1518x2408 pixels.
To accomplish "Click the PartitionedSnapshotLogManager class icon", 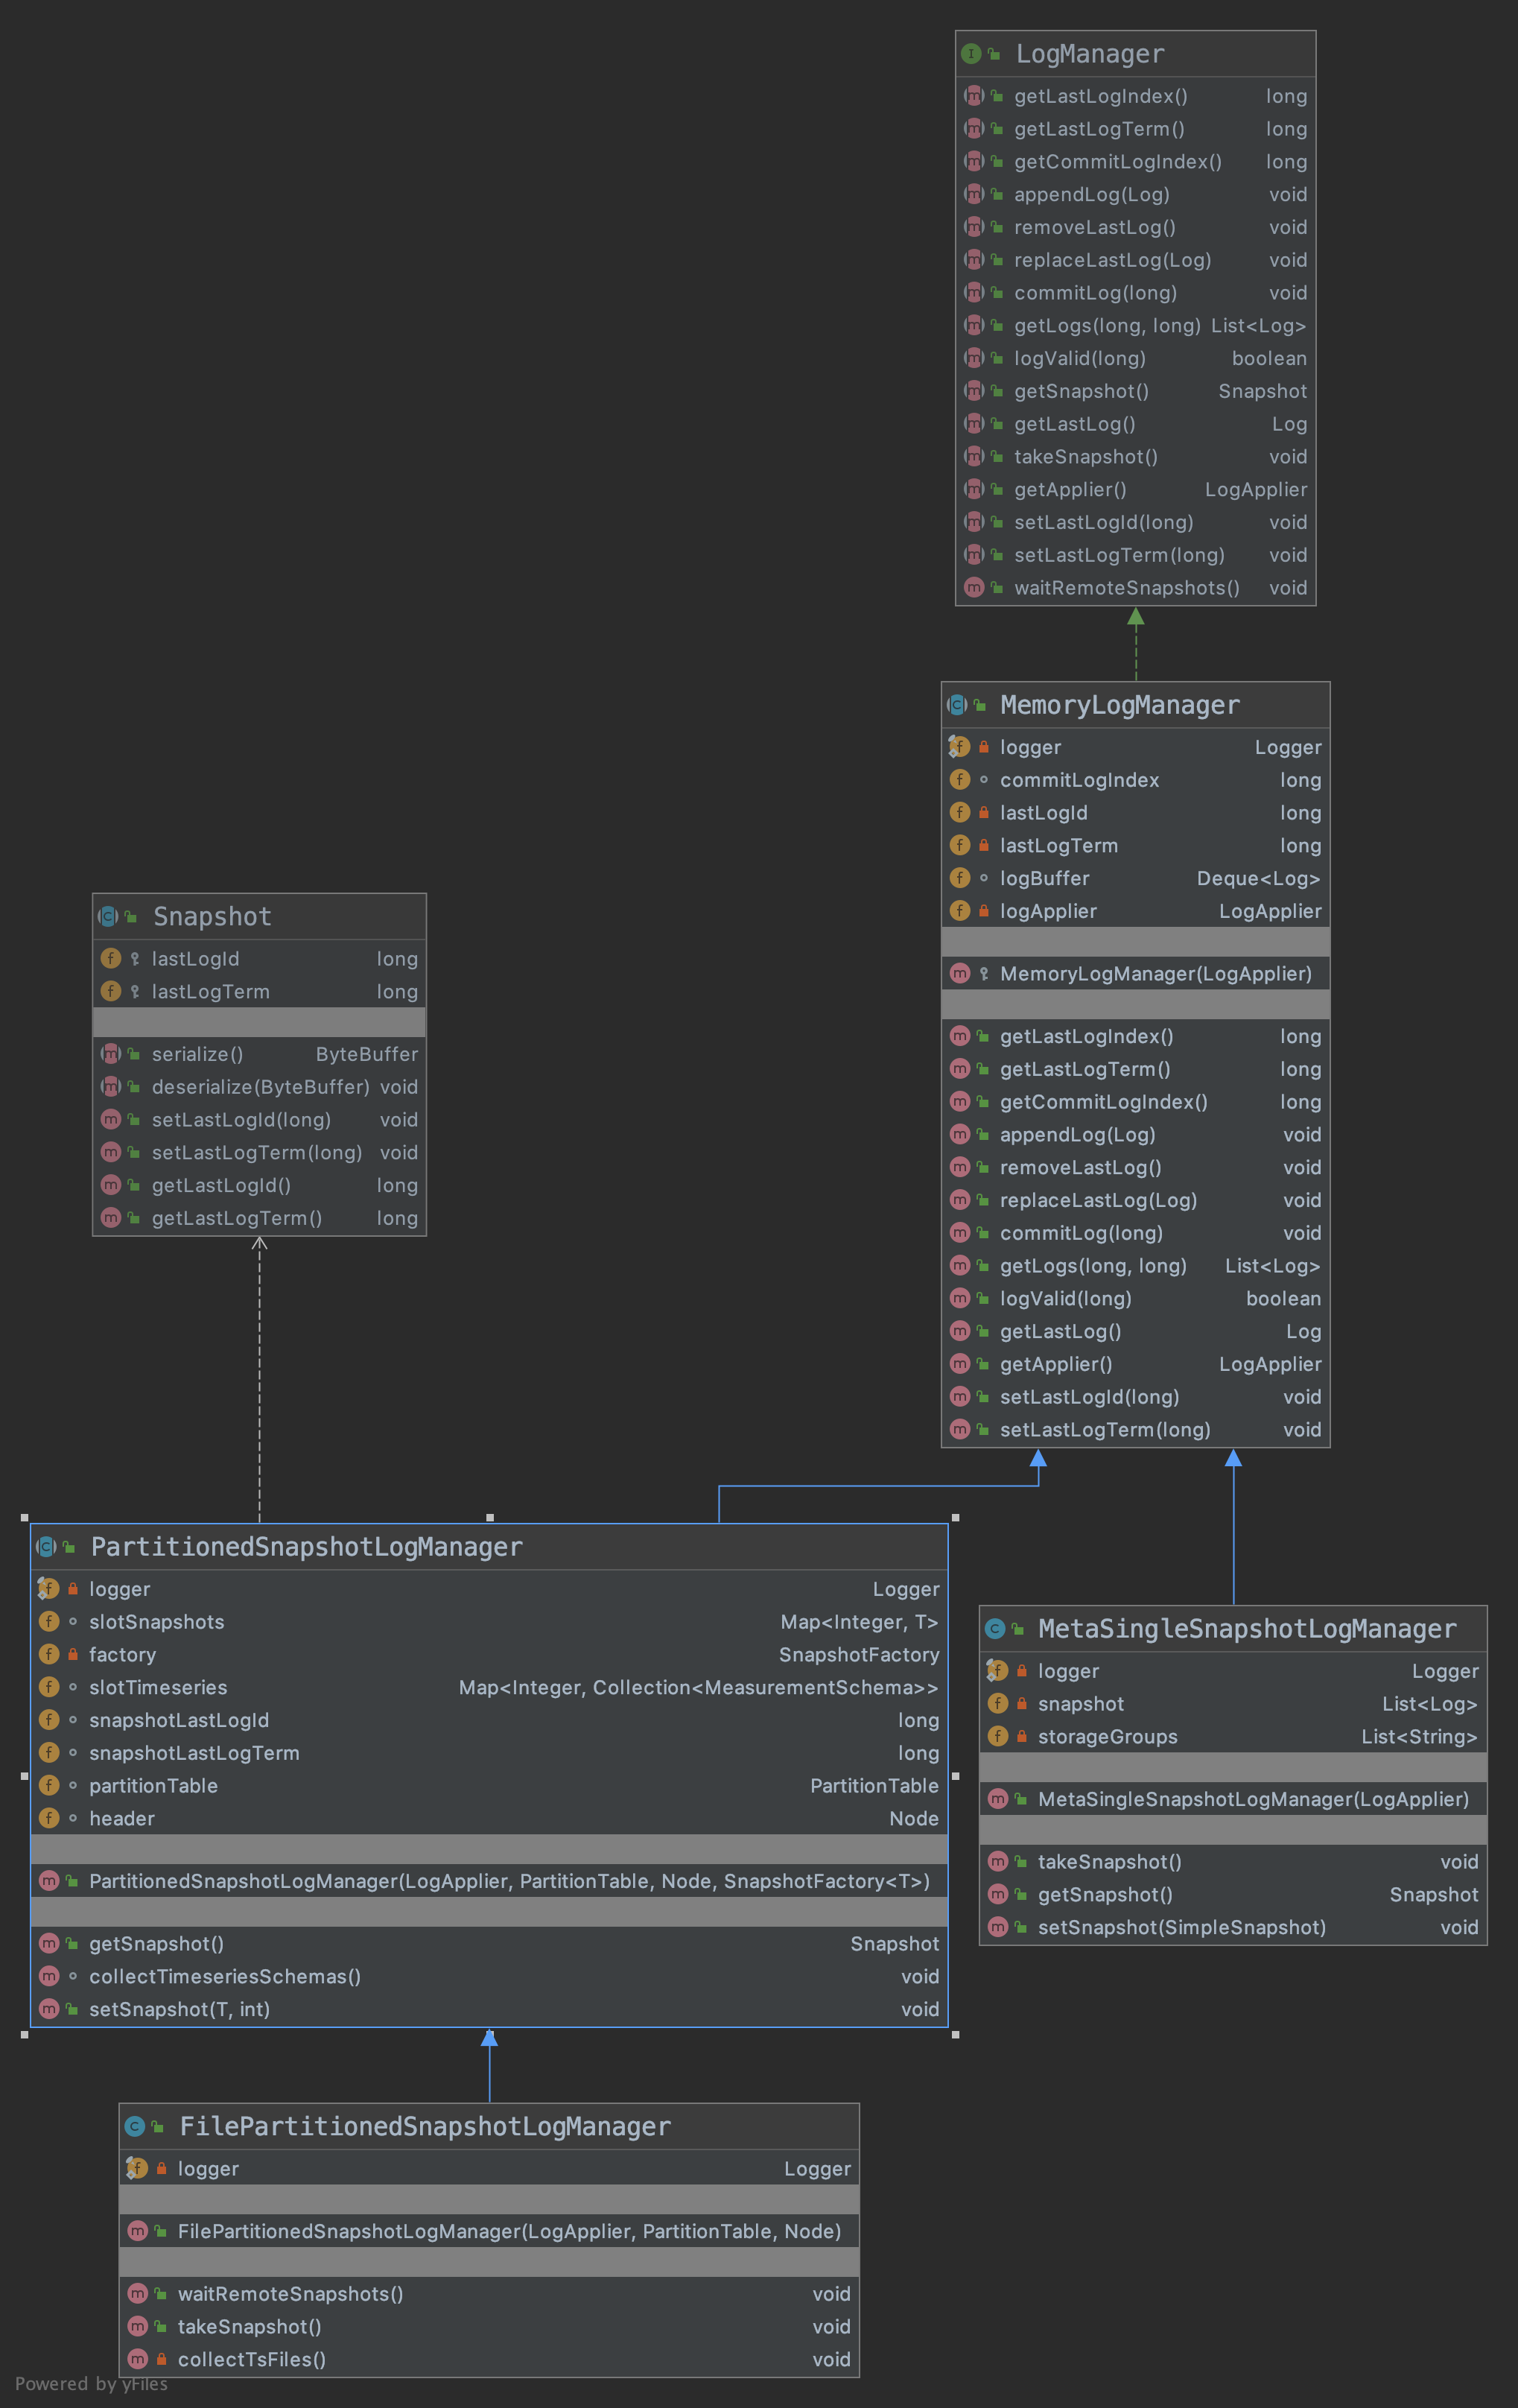I will pos(46,1547).
